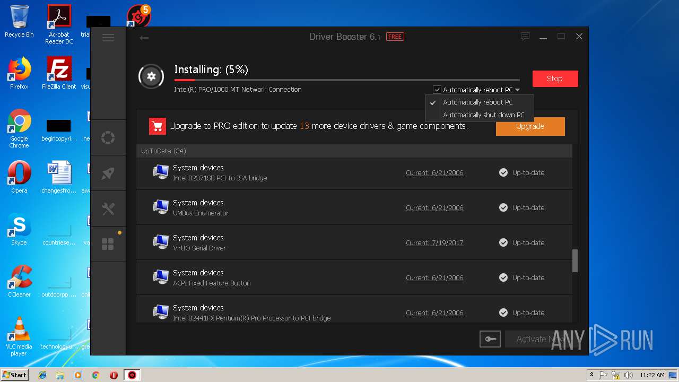Open Google Chrome desktop shortcut
The image size is (679, 382).
[x=19, y=129]
